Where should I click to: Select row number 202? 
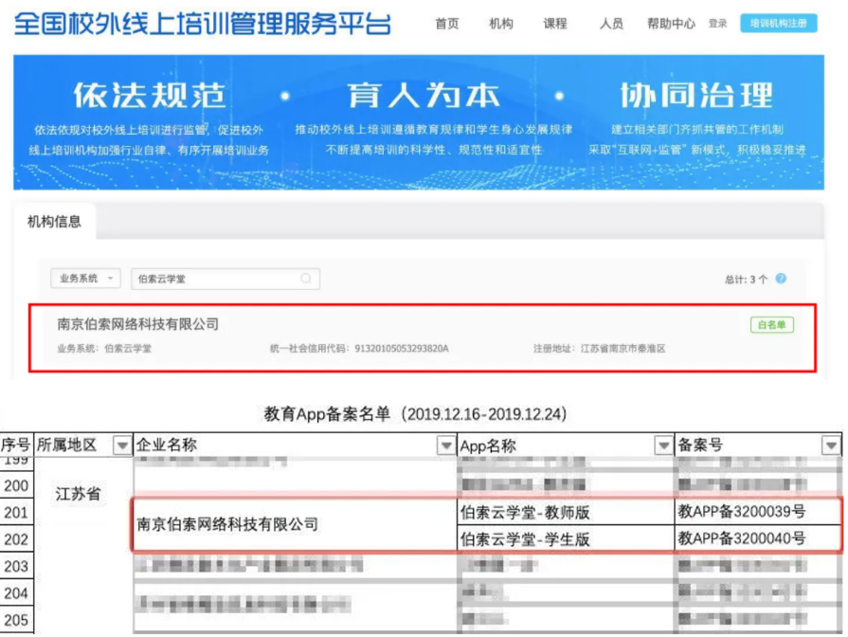(x=16, y=539)
